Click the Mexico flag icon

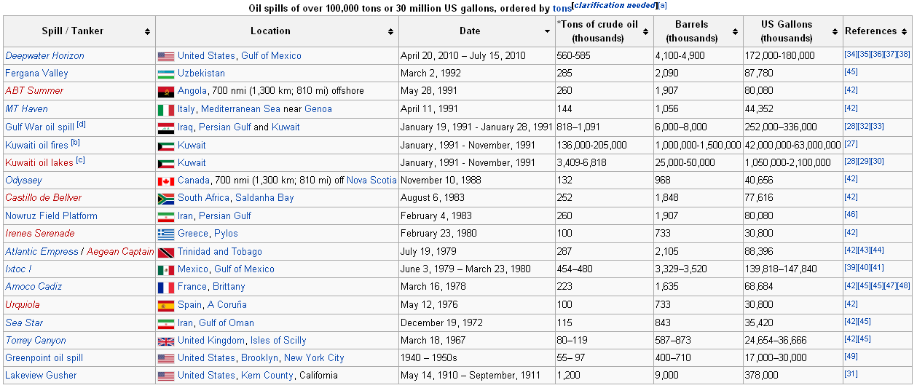(166, 269)
